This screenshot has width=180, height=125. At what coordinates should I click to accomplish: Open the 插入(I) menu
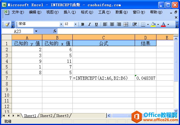70,12
